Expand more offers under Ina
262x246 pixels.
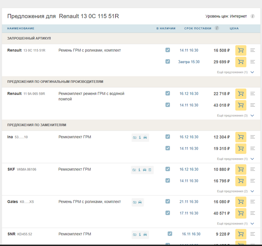coord(235,159)
